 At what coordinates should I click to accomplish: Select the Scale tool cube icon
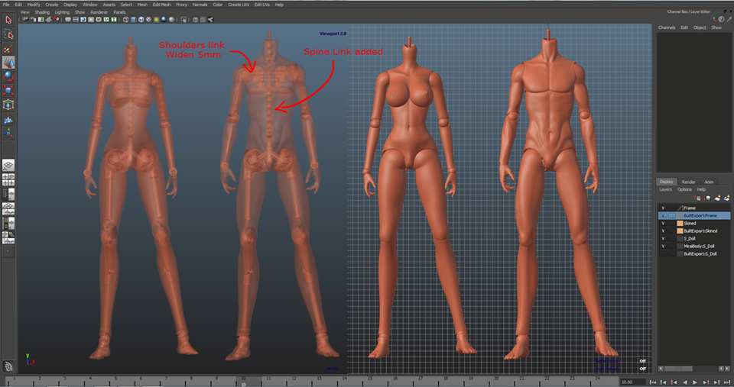(8, 90)
